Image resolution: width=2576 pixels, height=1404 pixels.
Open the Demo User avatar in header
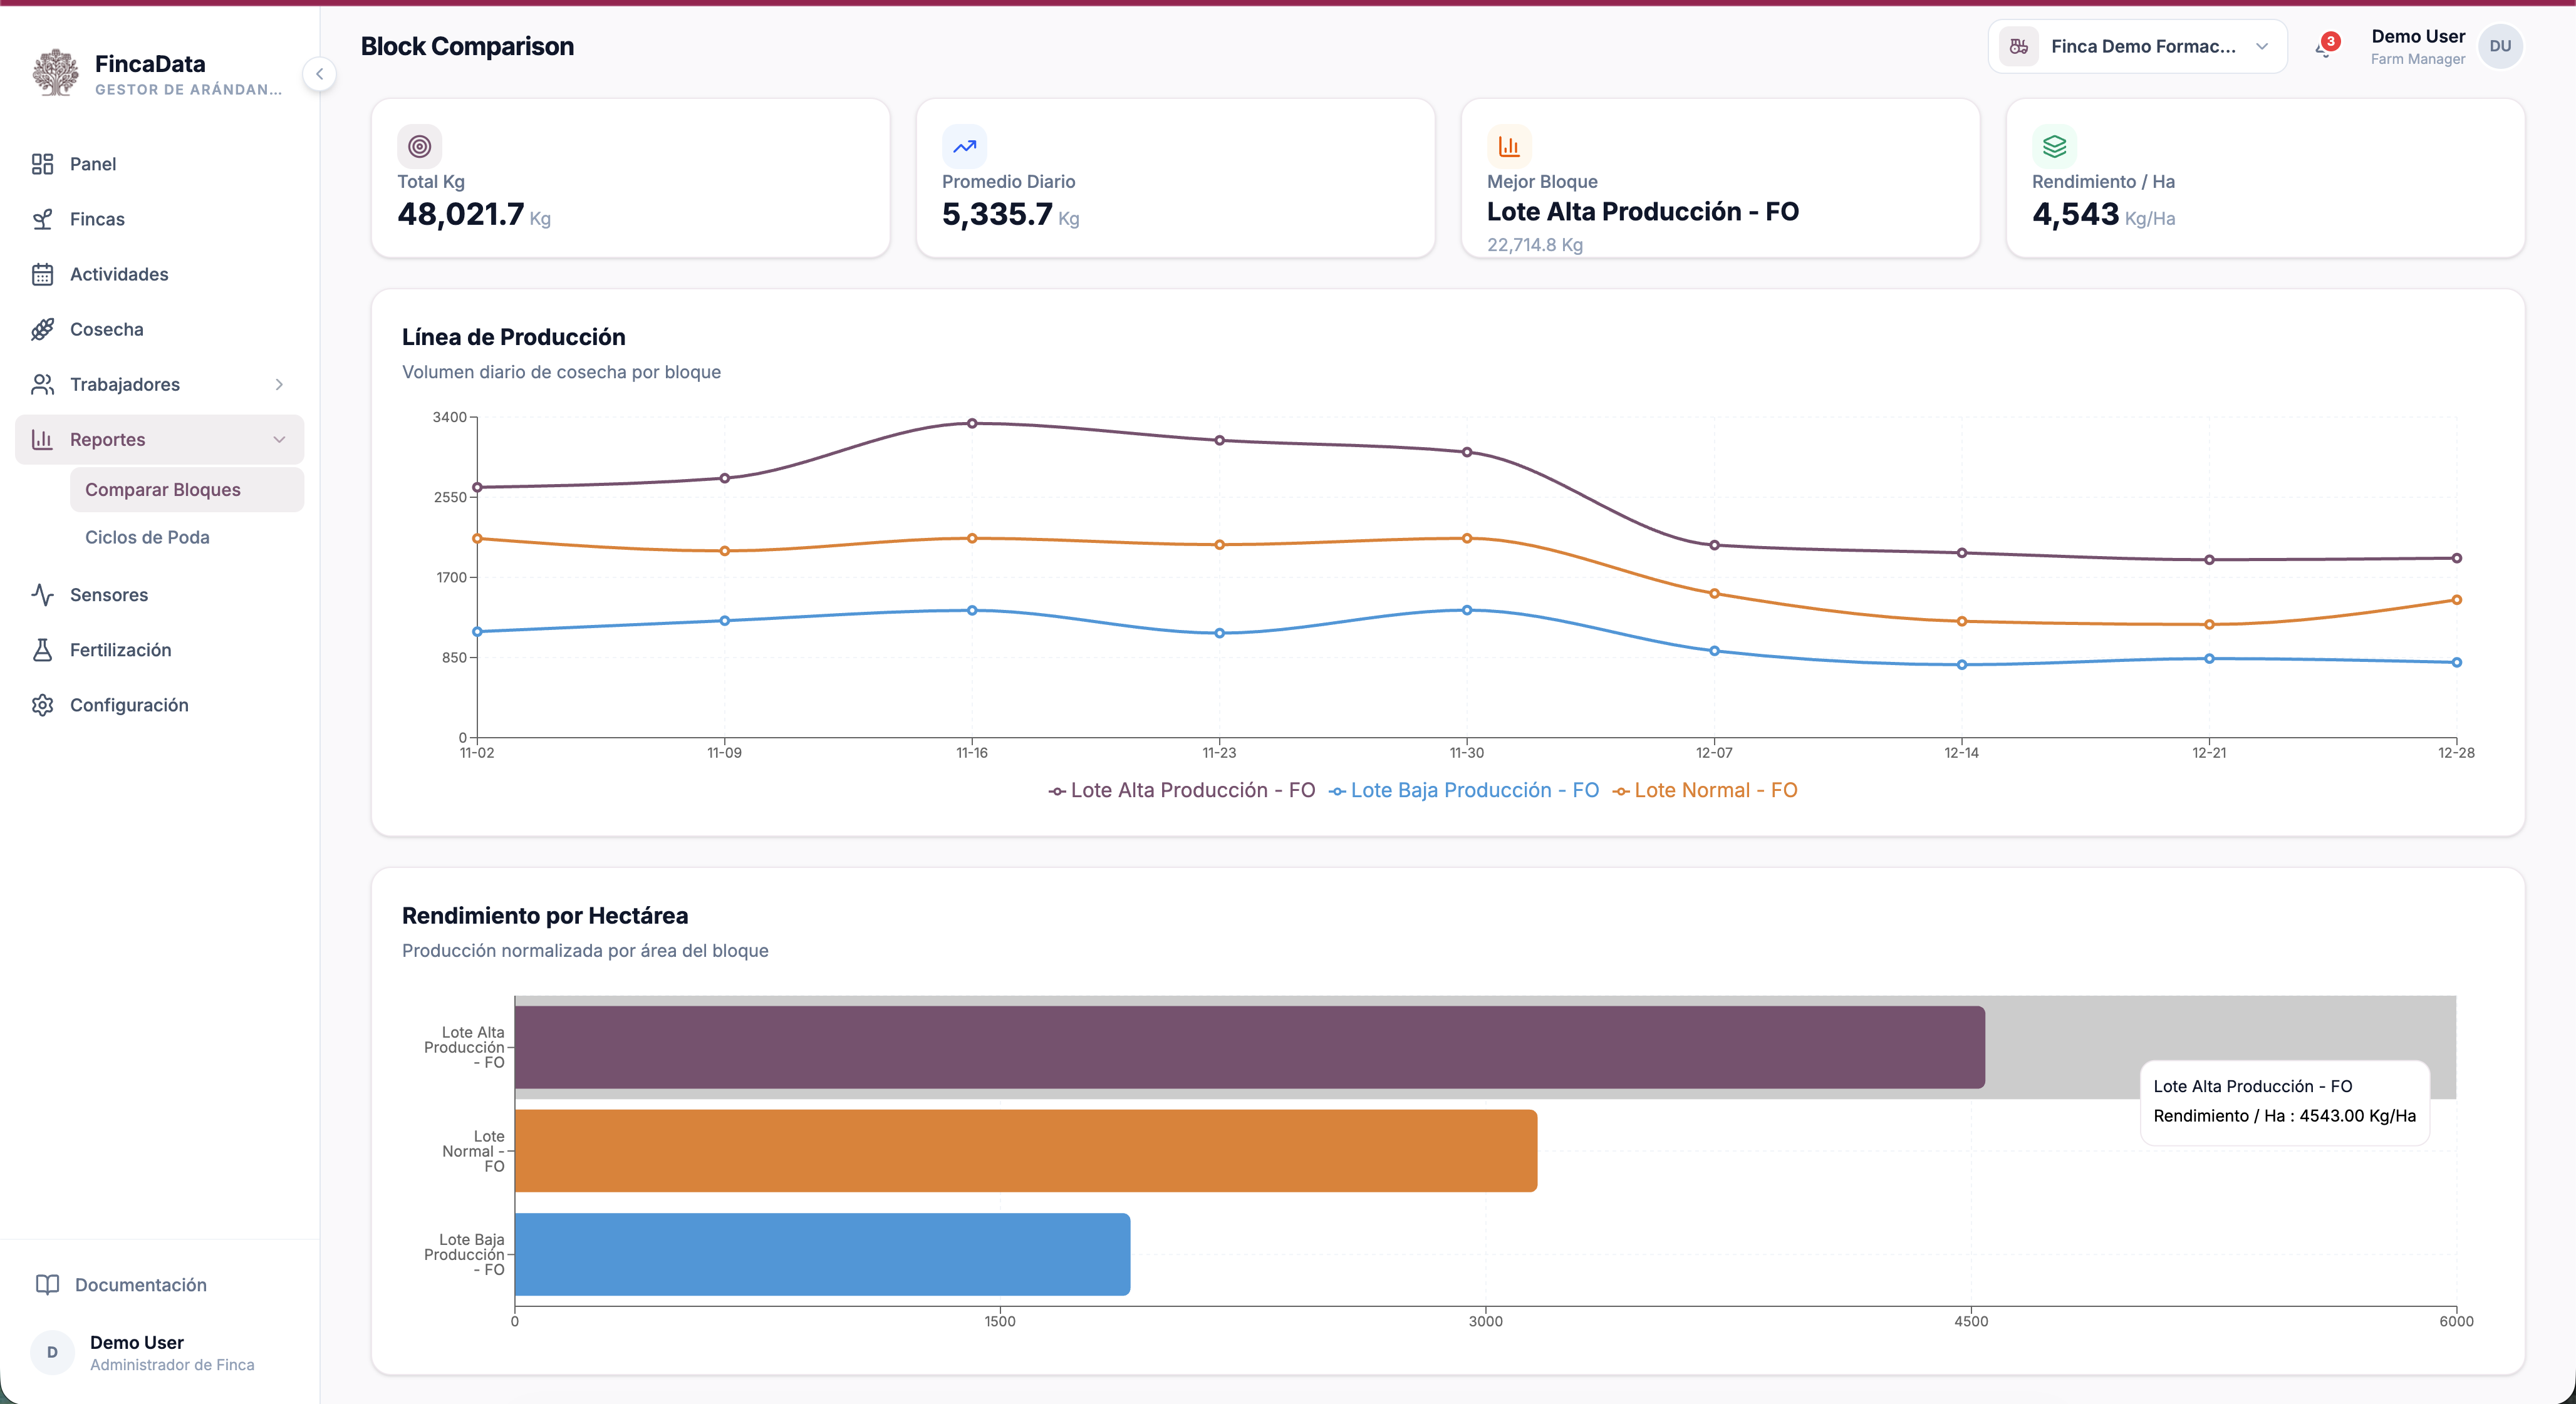(2500, 46)
